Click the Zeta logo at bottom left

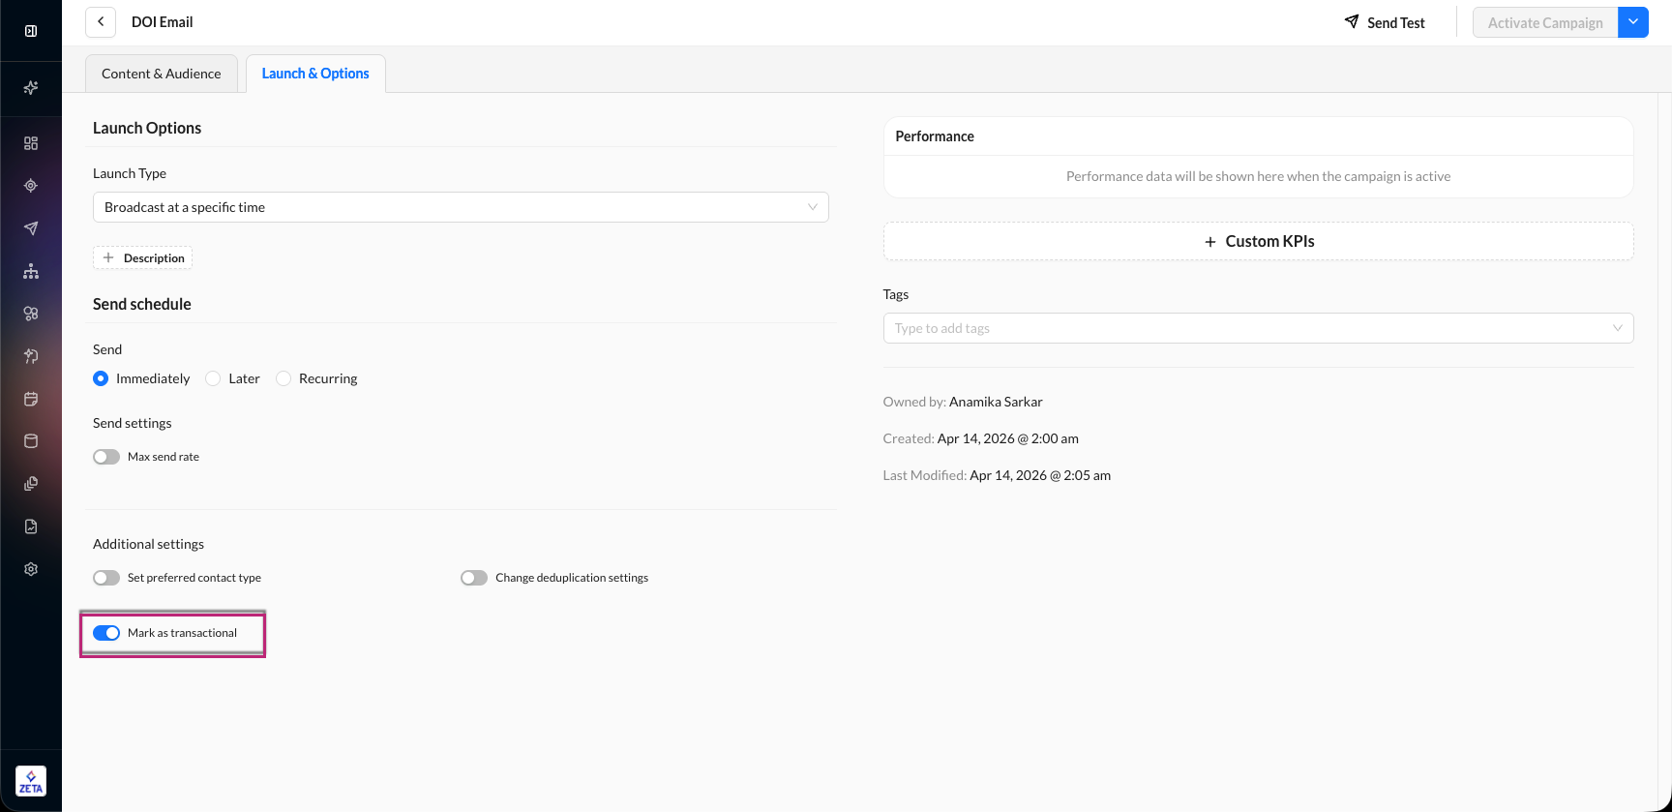point(31,781)
